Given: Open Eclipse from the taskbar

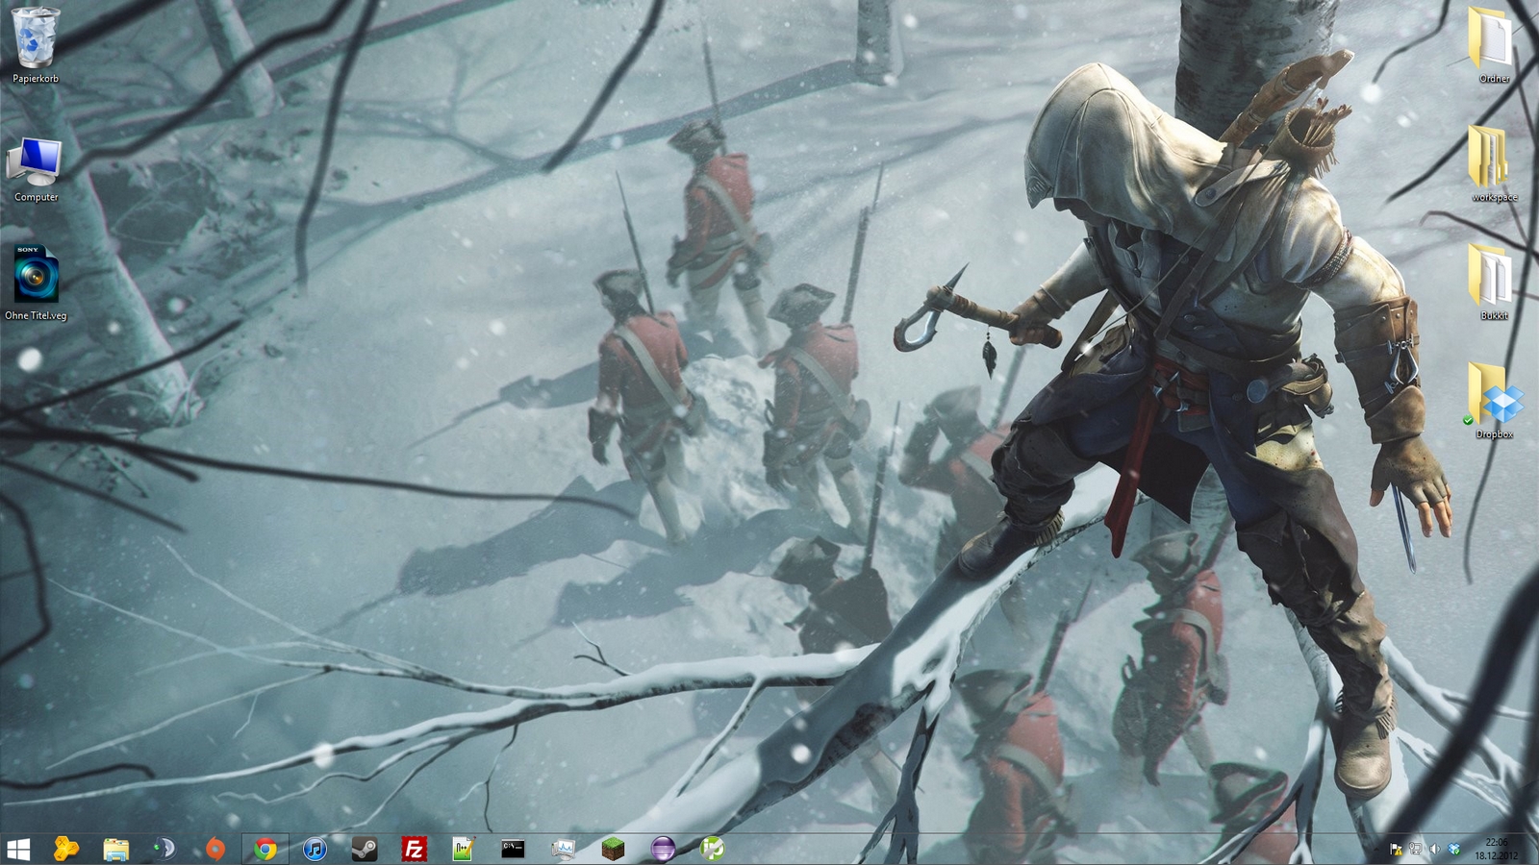Looking at the screenshot, I should [x=663, y=849].
